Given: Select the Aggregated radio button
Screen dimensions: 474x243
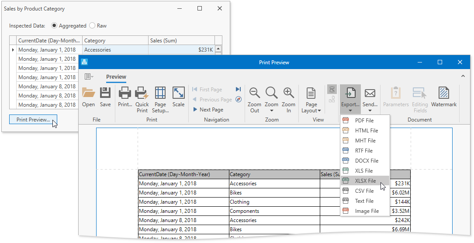Looking at the screenshot, I should (55, 26).
